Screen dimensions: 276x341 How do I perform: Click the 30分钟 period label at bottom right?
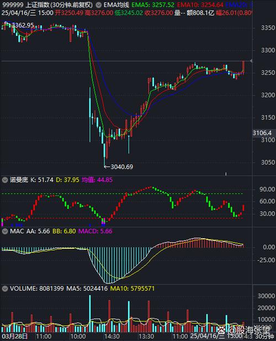pos(265,336)
